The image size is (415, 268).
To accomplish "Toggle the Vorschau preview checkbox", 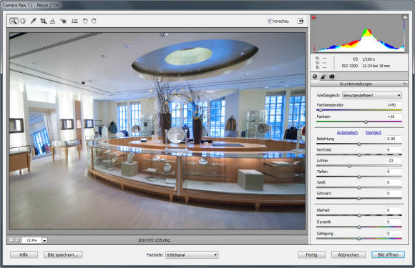I will tap(270, 21).
